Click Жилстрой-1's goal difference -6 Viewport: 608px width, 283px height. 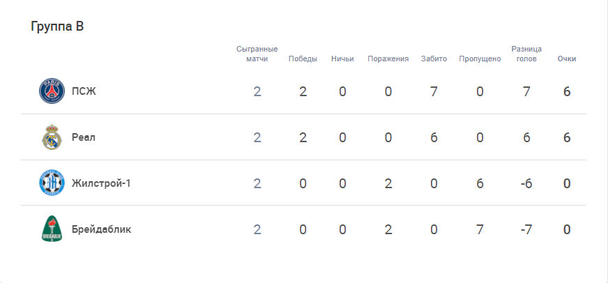526,183
